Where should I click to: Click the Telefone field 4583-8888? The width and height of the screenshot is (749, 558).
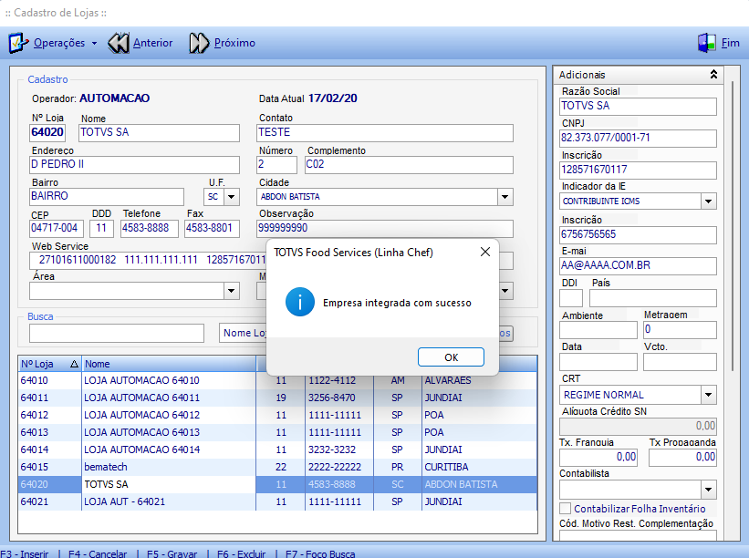pos(150,228)
